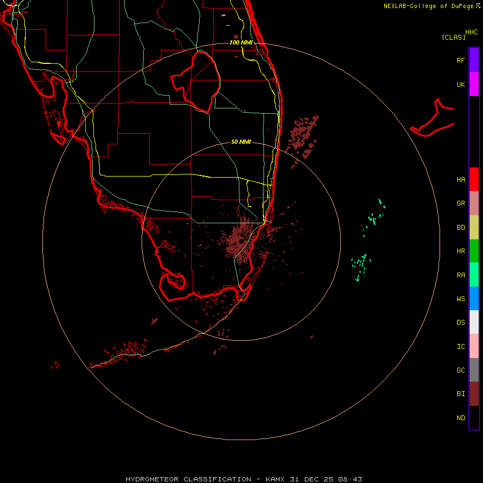The height and width of the screenshot is (483, 483).
Task: Click the HA red legend swatch
Action: pyautogui.click(x=474, y=179)
